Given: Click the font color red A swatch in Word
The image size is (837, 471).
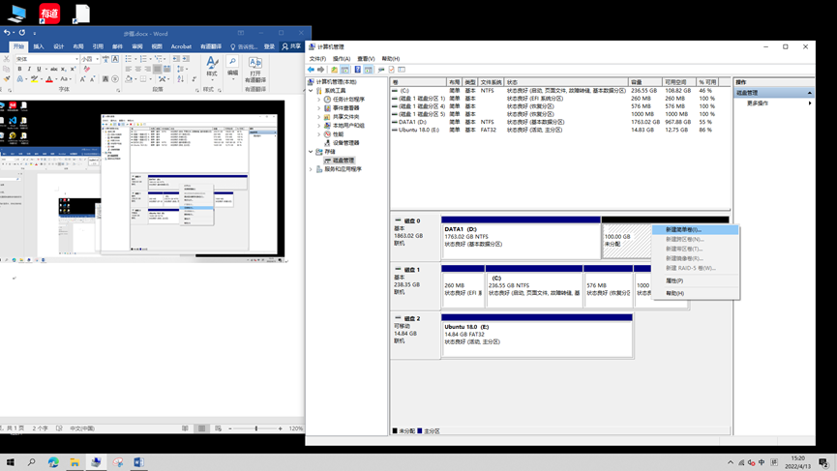Looking at the screenshot, I should (x=49, y=79).
